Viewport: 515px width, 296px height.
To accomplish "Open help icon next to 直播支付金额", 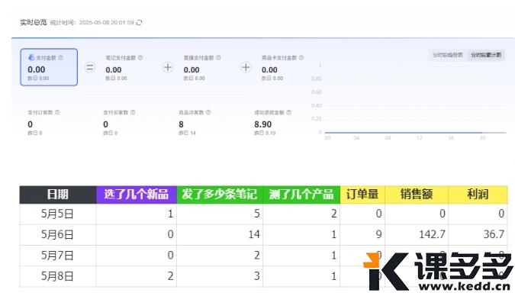I will [218, 57].
